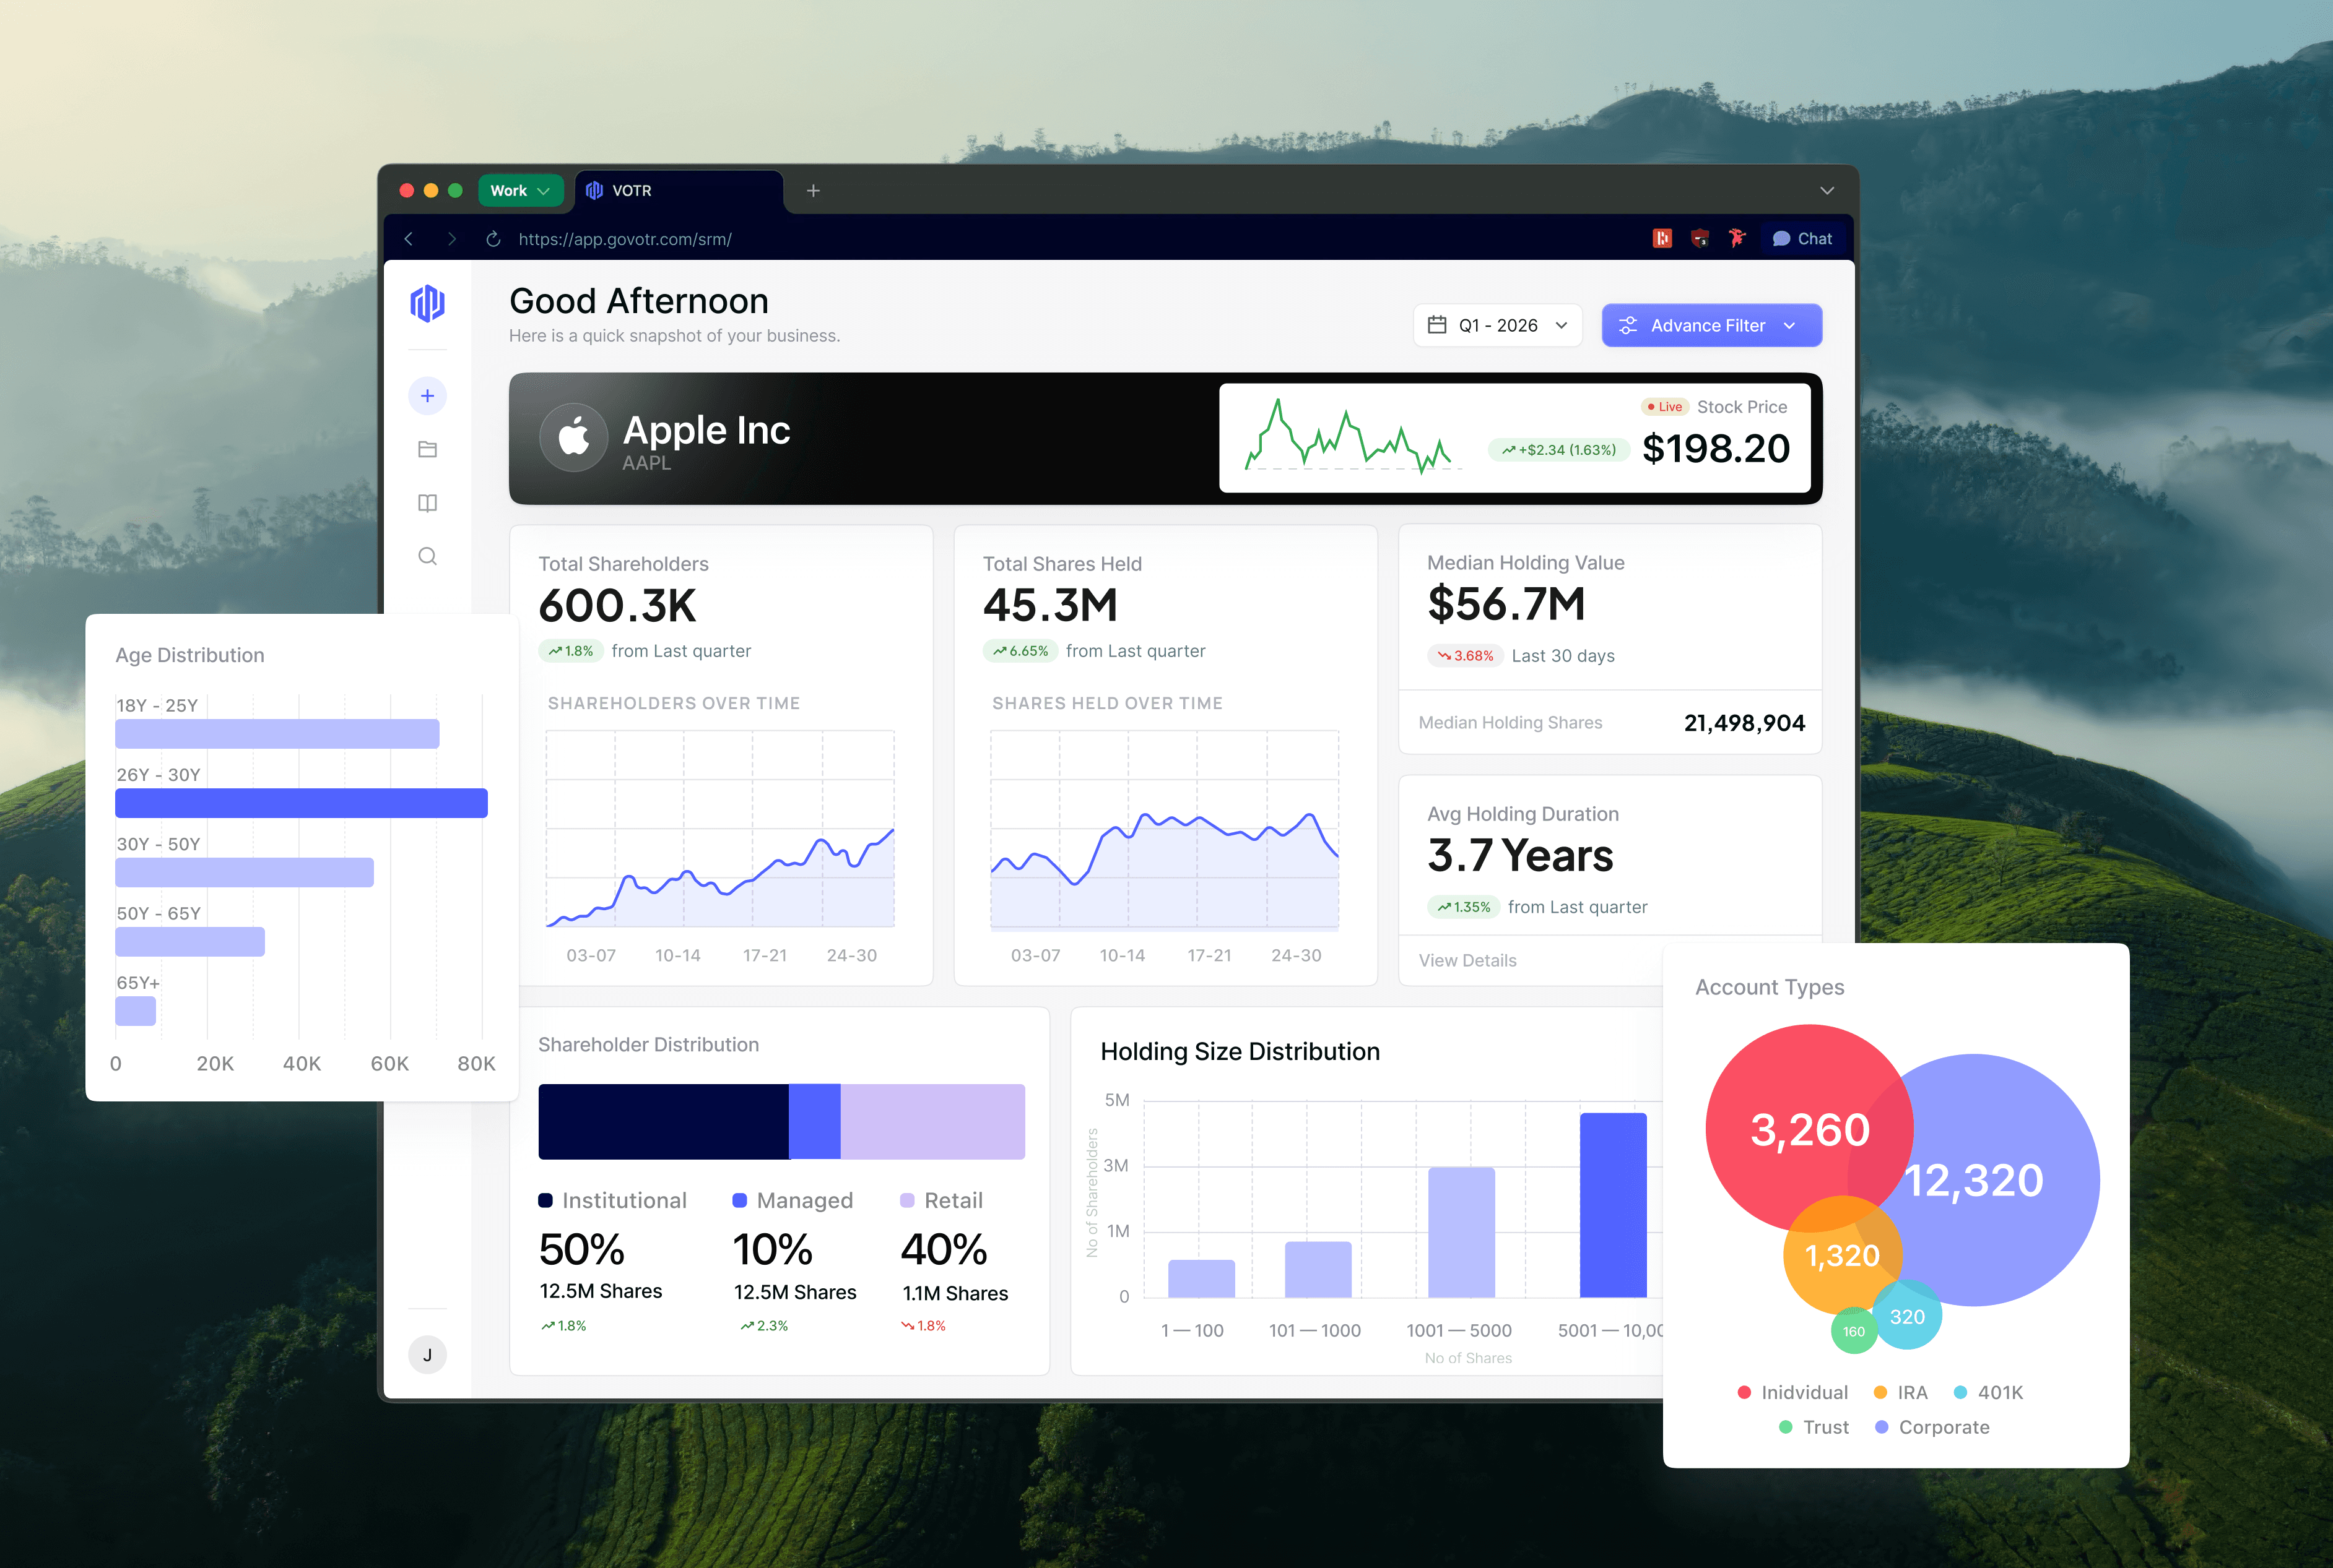Open the folder icon in sidebar

[x=427, y=449]
